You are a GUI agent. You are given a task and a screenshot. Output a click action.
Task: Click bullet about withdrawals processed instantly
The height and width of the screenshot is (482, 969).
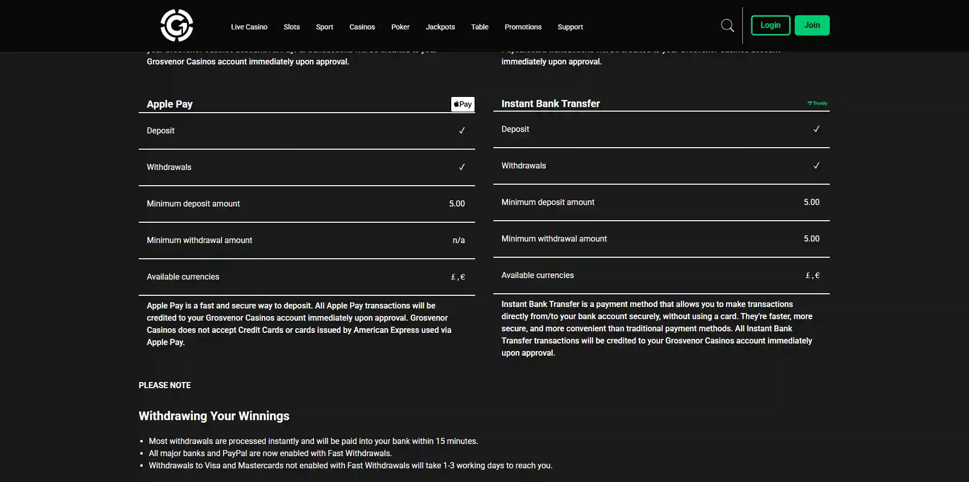point(313,441)
